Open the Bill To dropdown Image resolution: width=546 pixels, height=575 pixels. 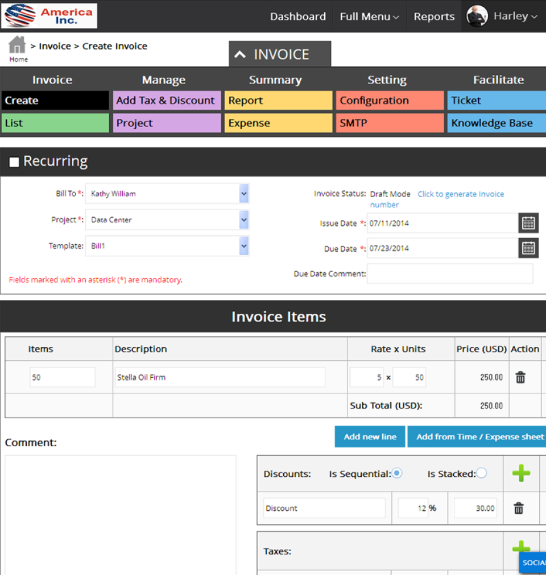pos(243,194)
